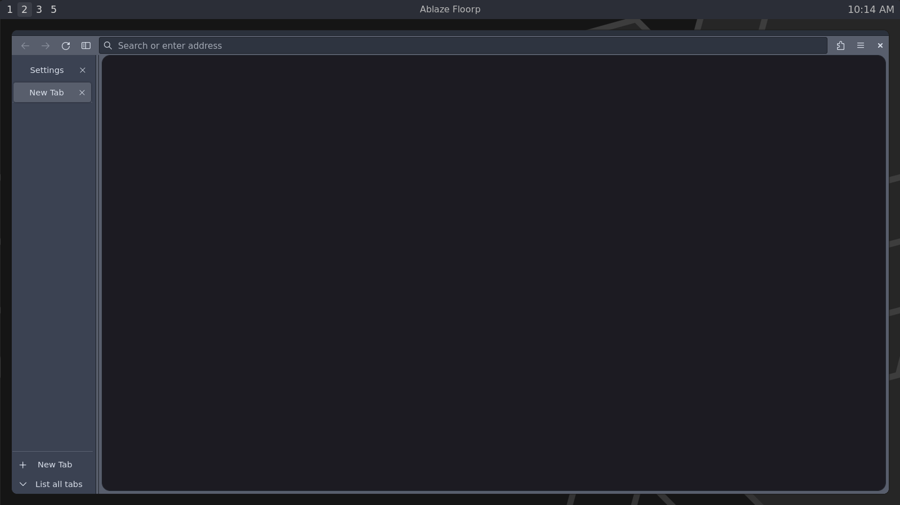Screen dimensions: 900x505
Task: Select the New Tab tab in sidebar
Action: [x=47, y=93]
